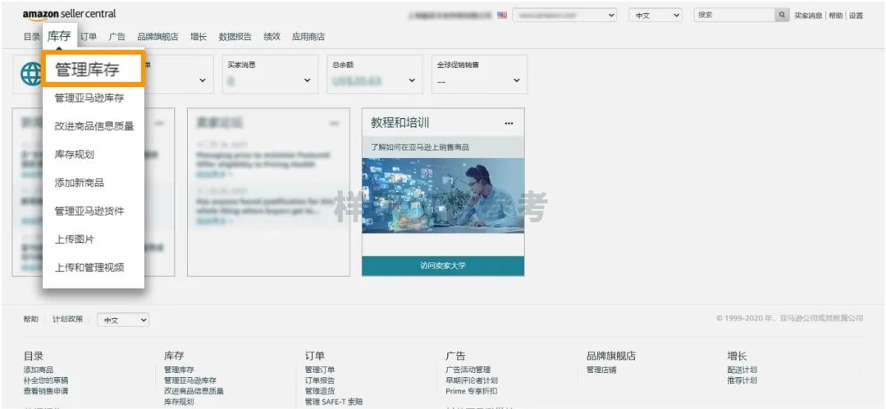Image resolution: width=886 pixels, height=409 pixels.
Task: Click 添加商品 under footer 目录
Action: [39, 370]
